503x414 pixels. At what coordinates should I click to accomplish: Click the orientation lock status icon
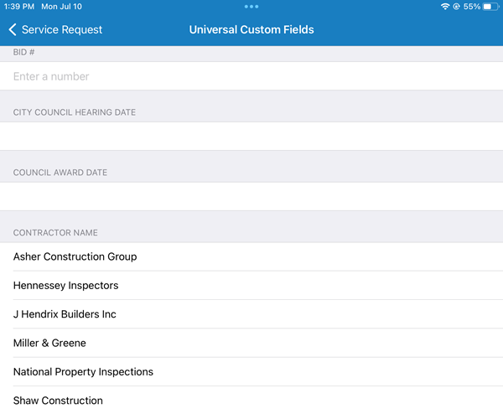pyautogui.click(x=456, y=6)
